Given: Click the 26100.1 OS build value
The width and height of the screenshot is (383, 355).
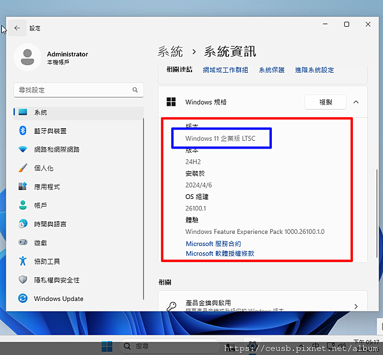Looking at the screenshot, I should [x=196, y=208].
